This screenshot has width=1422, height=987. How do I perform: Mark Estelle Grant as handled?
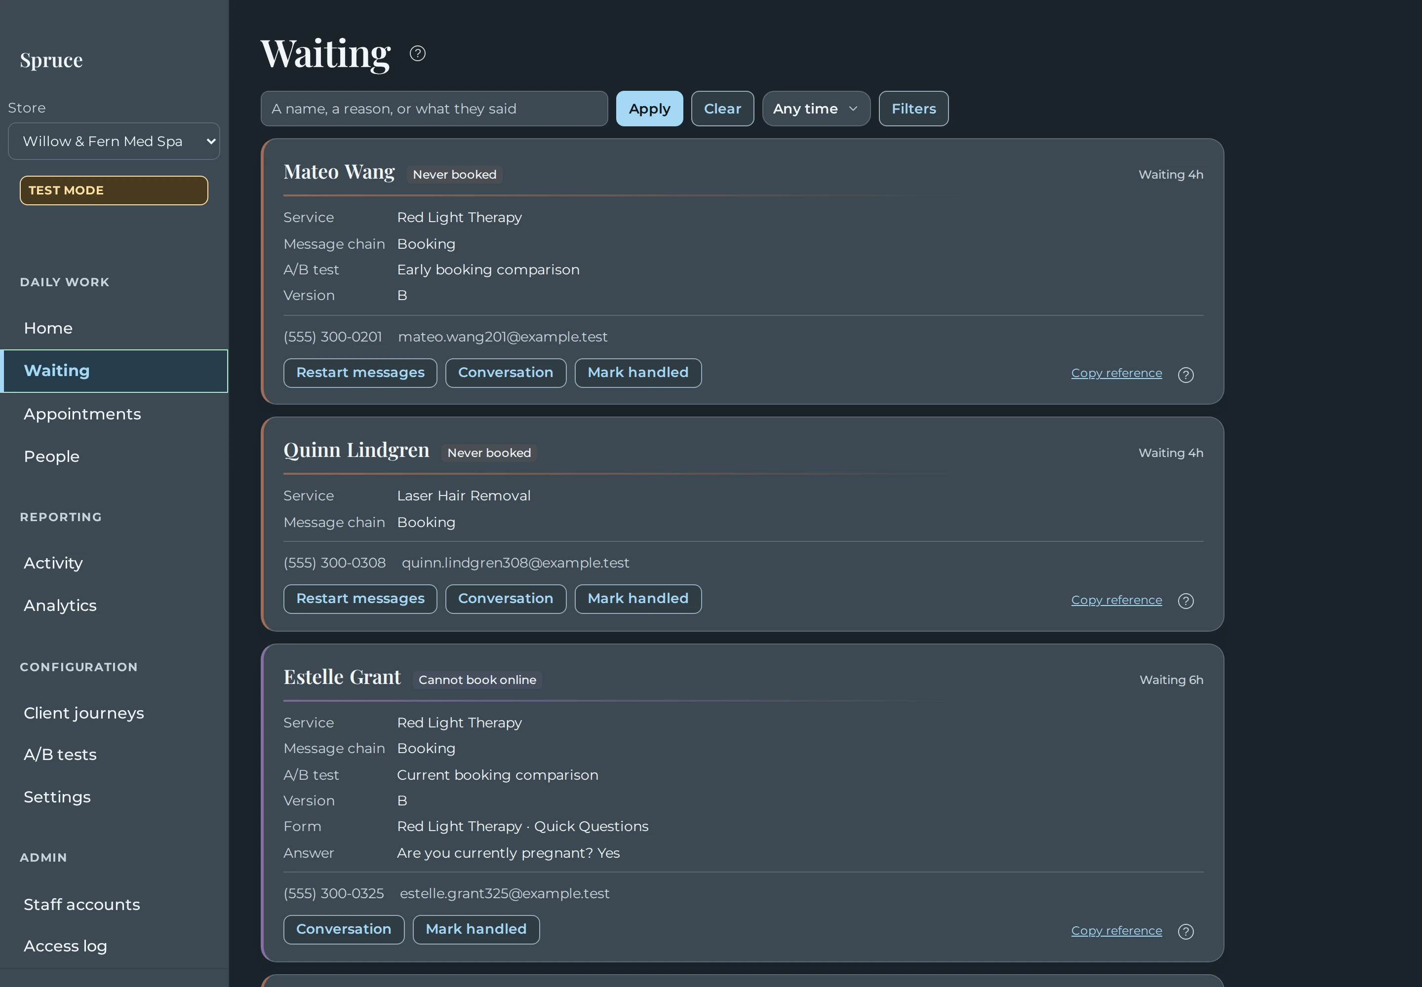(x=476, y=930)
